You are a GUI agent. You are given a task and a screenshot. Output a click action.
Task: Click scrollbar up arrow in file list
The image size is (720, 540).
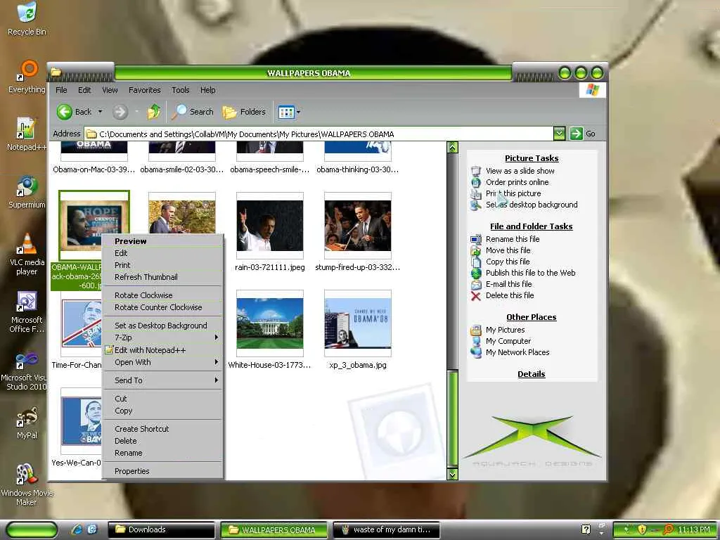point(452,148)
